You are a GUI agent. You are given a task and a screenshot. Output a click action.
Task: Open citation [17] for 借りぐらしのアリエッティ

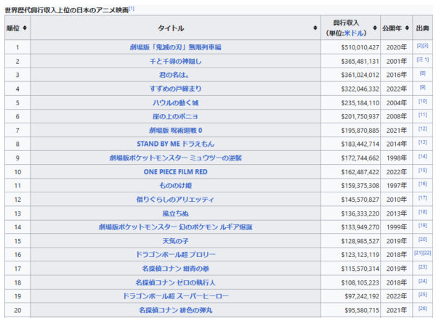422,197
